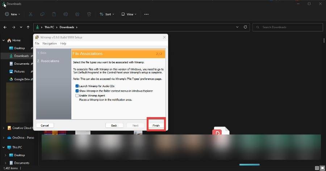Open the Sort dropdown menu
The width and height of the screenshot is (326, 171).
[x=107, y=14]
